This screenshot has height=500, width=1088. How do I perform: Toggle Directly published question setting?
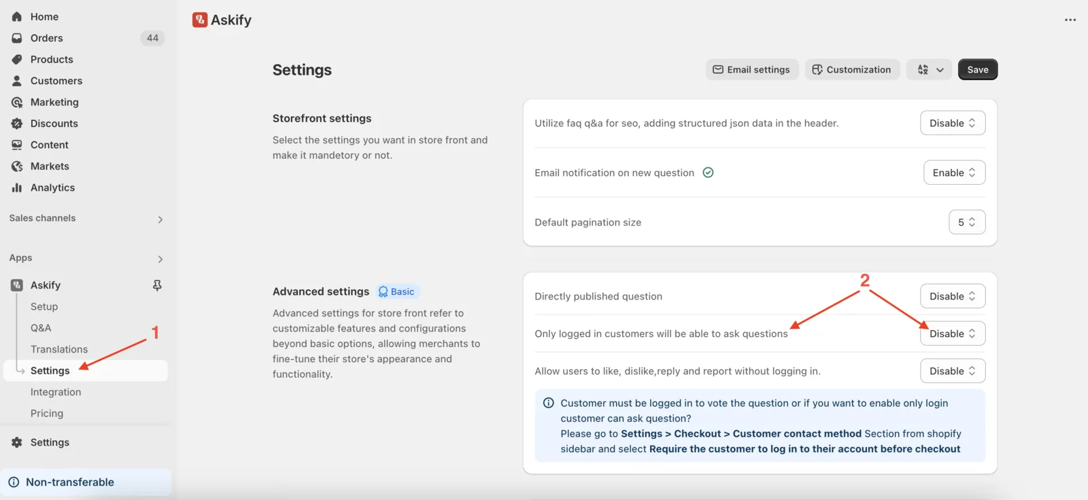[953, 296]
